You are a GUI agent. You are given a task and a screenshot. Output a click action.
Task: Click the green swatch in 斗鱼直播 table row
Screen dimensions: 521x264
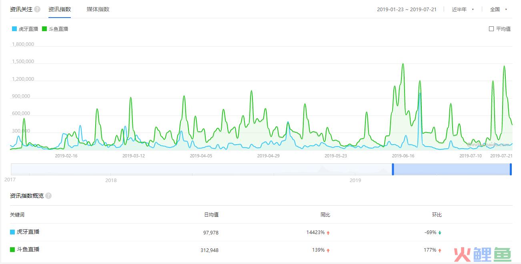[12, 250]
